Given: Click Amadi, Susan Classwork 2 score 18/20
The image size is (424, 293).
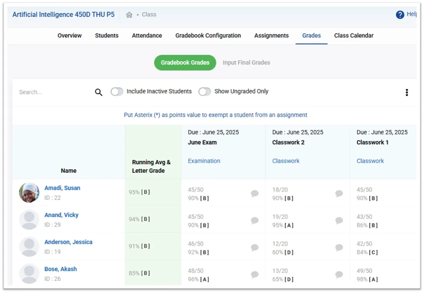Looking at the screenshot, I should (x=280, y=190).
